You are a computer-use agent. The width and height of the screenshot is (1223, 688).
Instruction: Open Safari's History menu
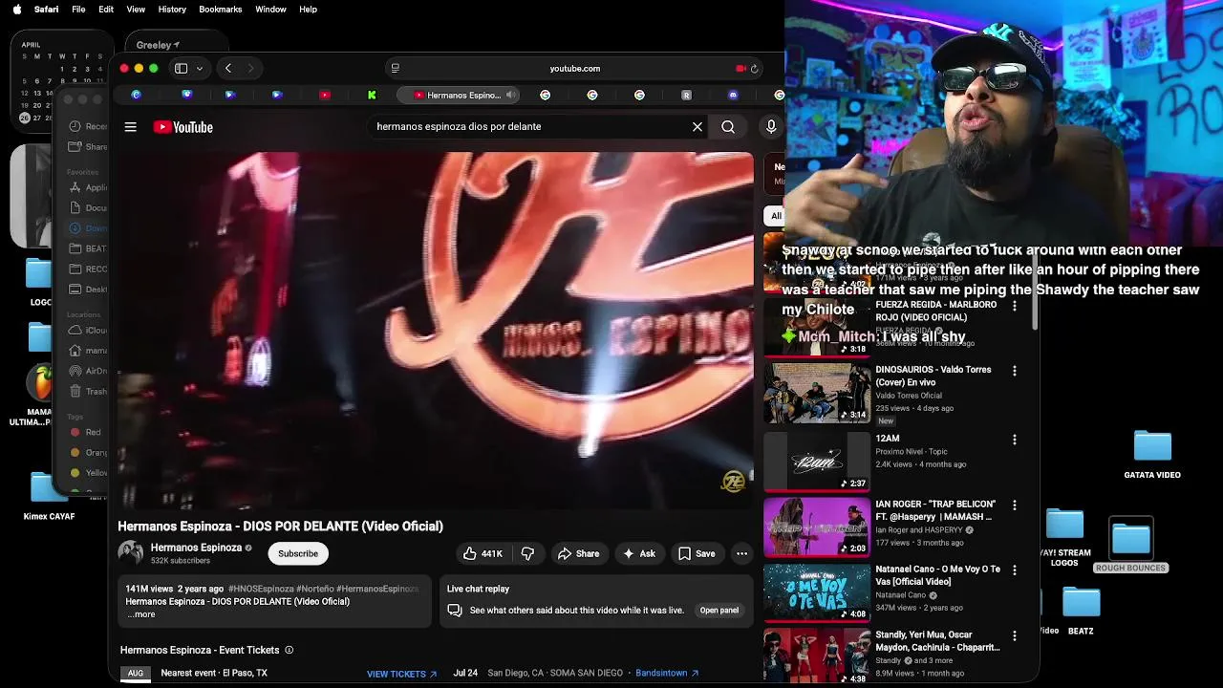(172, 10)
